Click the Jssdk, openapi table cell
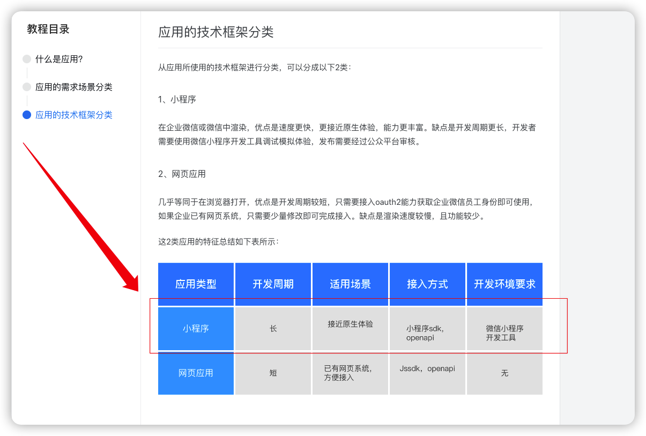The height and width of the screenshot is (436, 646). click(427, 373)
